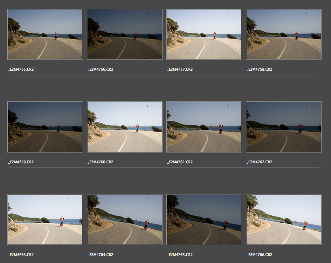Select the dark photo _E2M4756.CR2
Screen dimensions: 331x263
click(125, 34)
